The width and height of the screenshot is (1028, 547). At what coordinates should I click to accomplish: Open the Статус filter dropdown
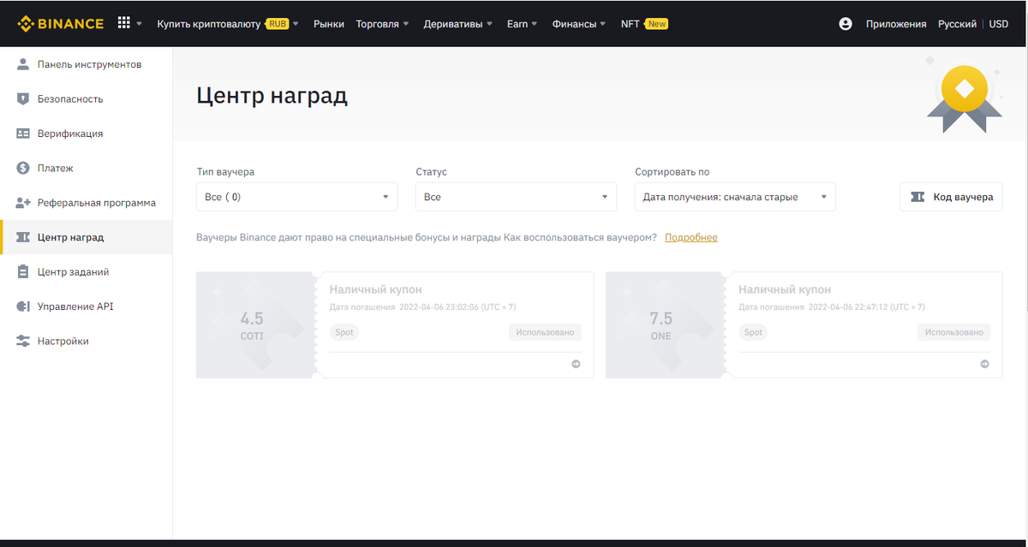coord(516,197)
